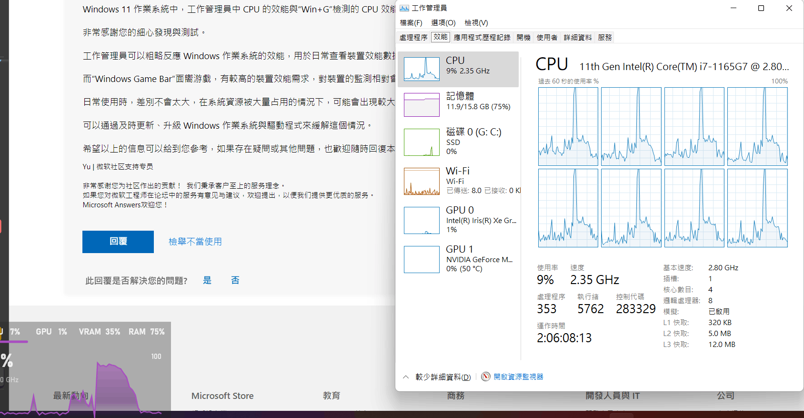Image resolution: width=804 pixels, height=418 pixels.
Task: Collapse details with the chevron arrow icon
Action: click(406, 377)
